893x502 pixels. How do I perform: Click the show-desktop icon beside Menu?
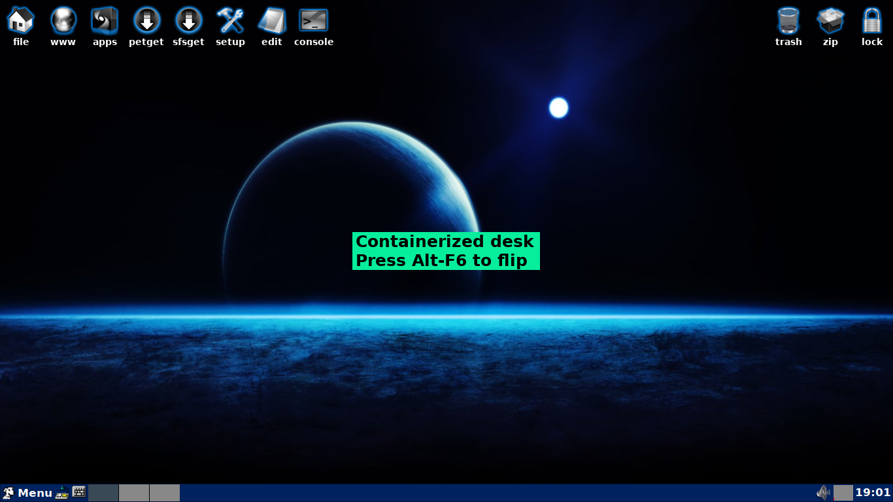pyautogui.click(x=62, y=493)
